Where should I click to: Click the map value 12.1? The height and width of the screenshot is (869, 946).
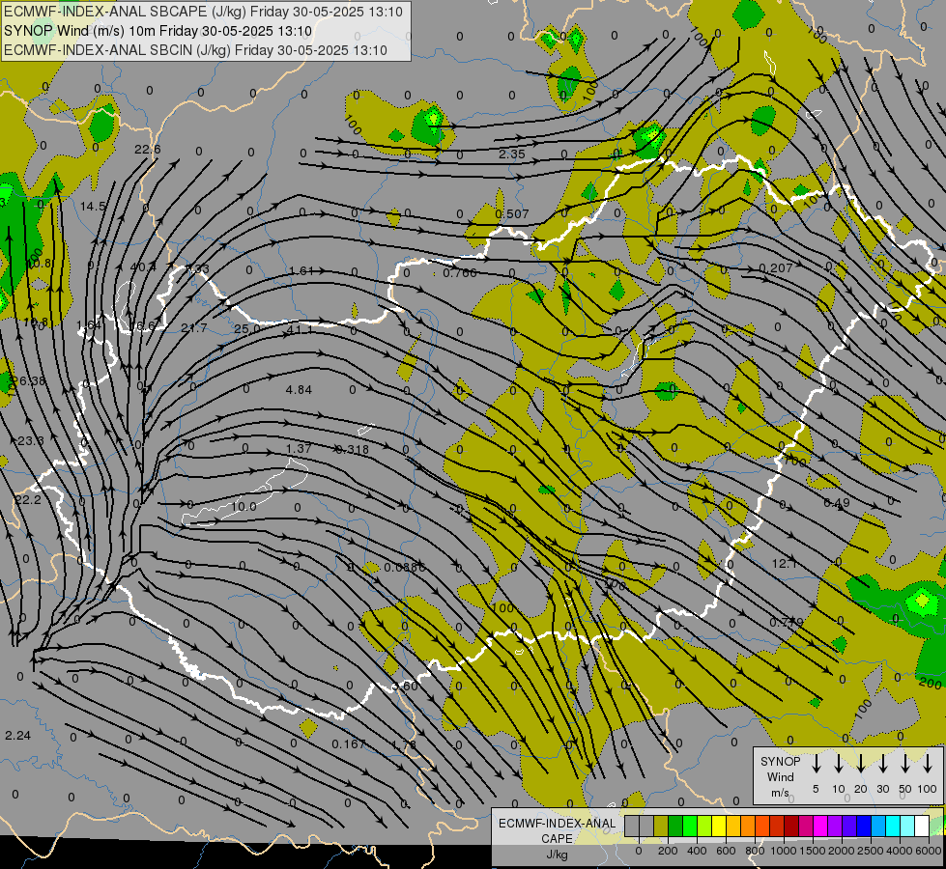(785, 564)
